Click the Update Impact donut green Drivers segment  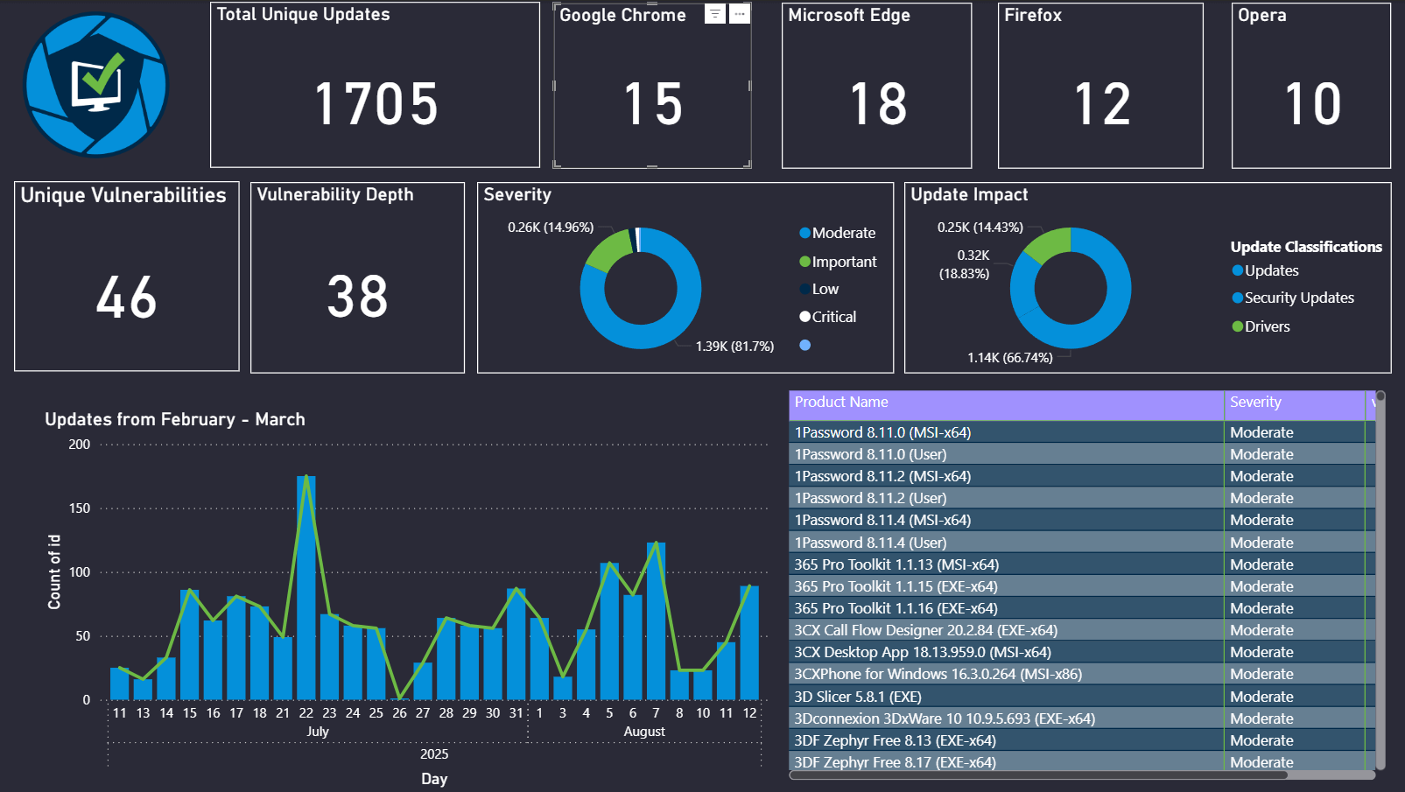coord(1048,243)
